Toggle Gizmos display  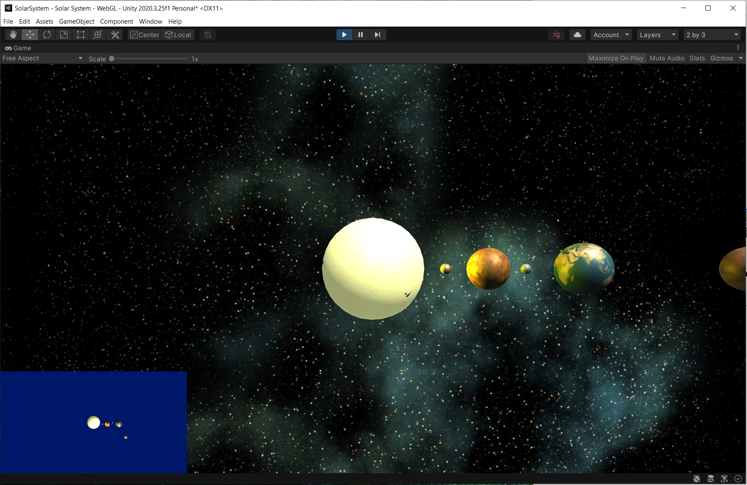pos(721,58)
